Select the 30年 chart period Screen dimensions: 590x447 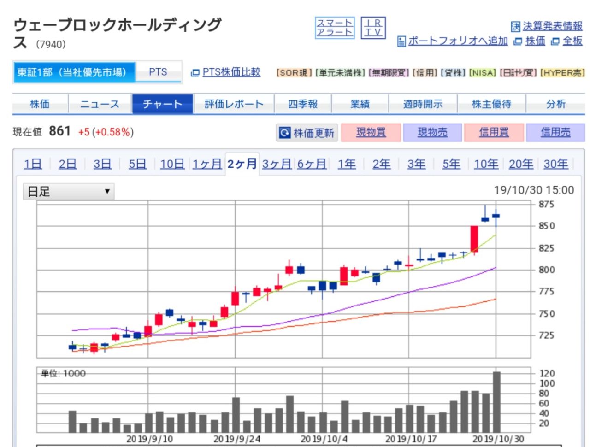[x=556, y=164]
